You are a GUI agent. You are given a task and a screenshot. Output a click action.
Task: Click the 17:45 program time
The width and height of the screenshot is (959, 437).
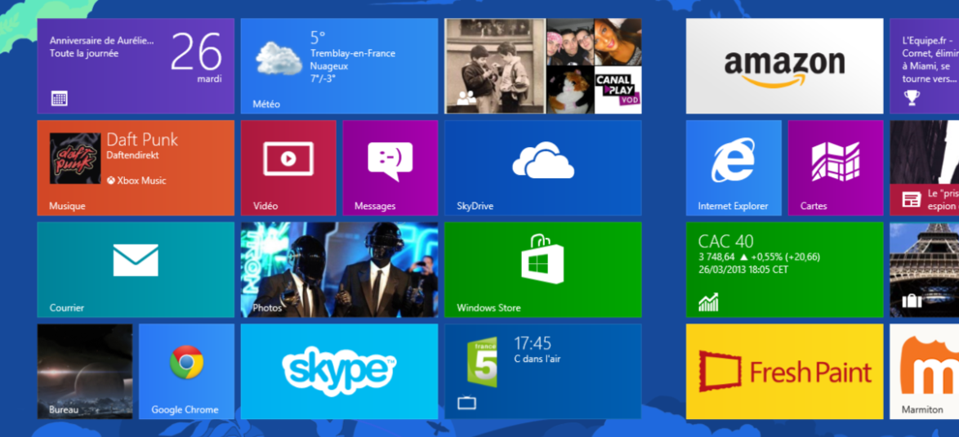[x=532, y=344]
